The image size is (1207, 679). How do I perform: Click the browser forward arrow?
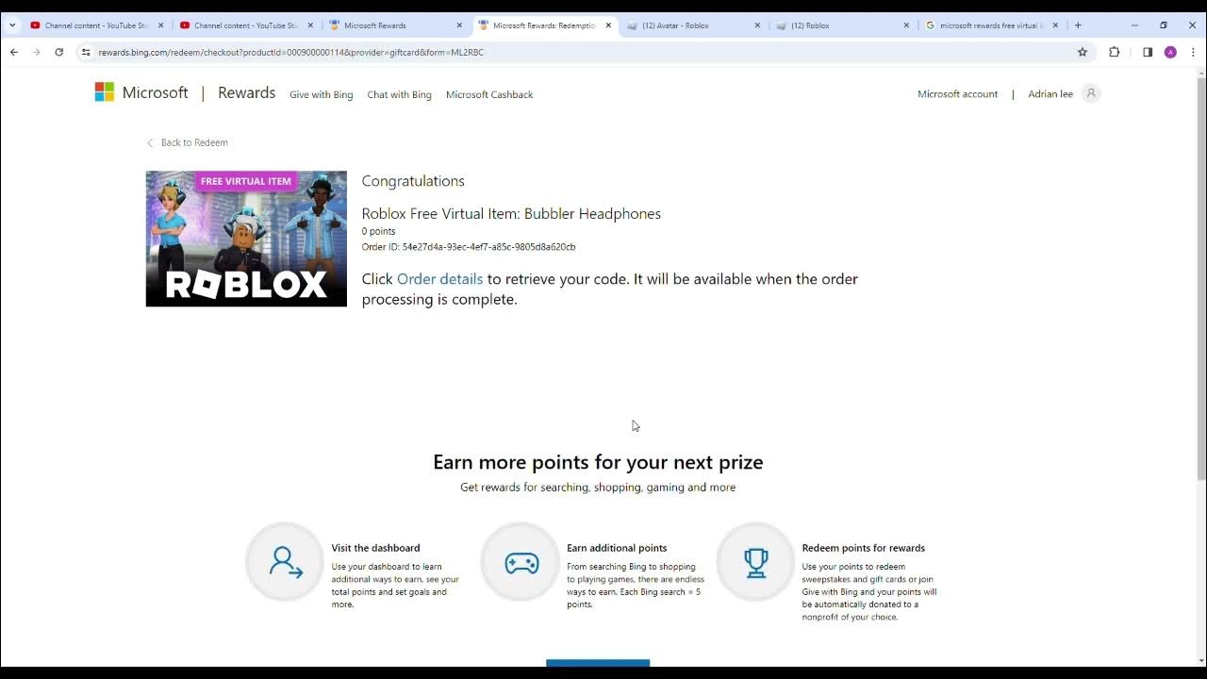(36, 52)
